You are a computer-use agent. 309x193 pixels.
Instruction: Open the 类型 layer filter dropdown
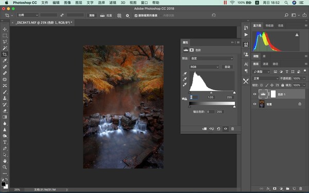(261, 72)
